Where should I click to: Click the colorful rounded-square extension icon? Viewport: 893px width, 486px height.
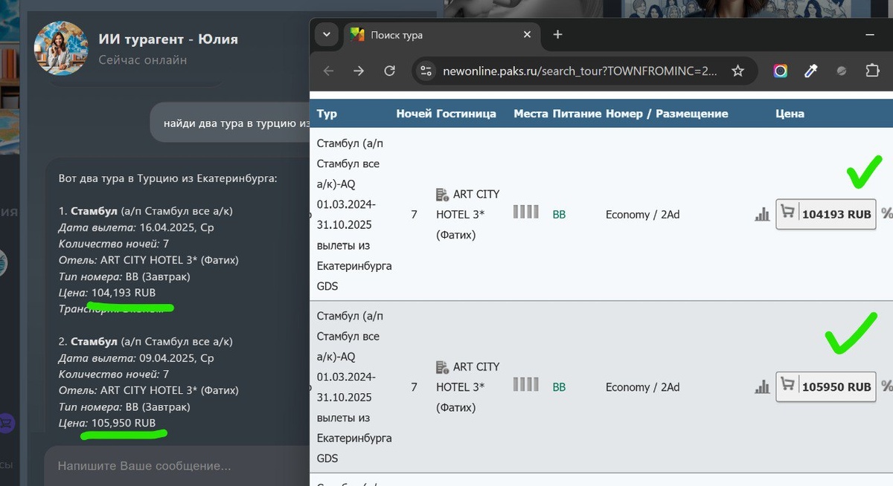click(x=780, y=71)
